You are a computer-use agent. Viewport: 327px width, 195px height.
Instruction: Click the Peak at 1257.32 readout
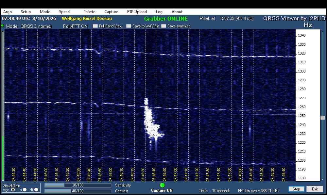[x=227, y=19]
